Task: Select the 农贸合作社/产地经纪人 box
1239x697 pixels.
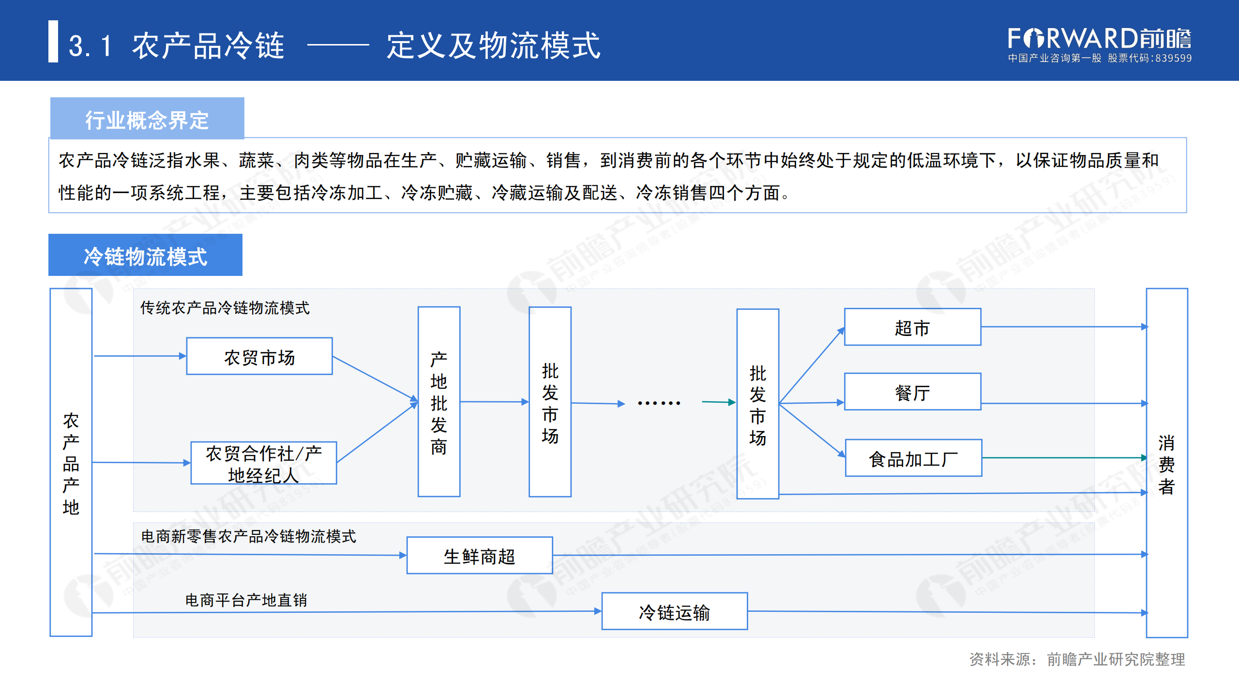Action: 264,463
